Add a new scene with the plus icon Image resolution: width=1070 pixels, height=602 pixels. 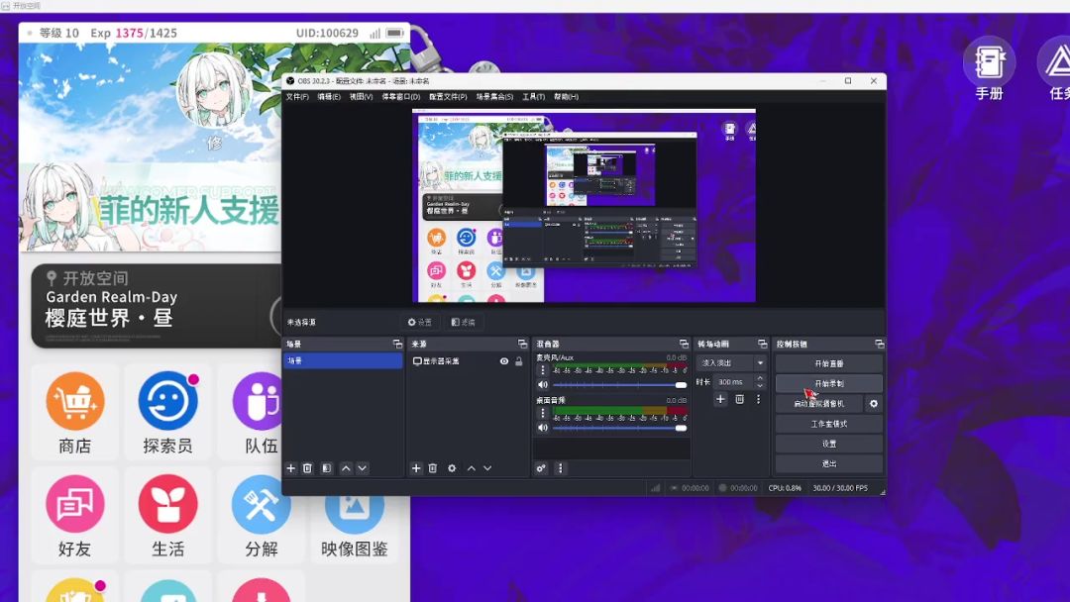(291, 468)
